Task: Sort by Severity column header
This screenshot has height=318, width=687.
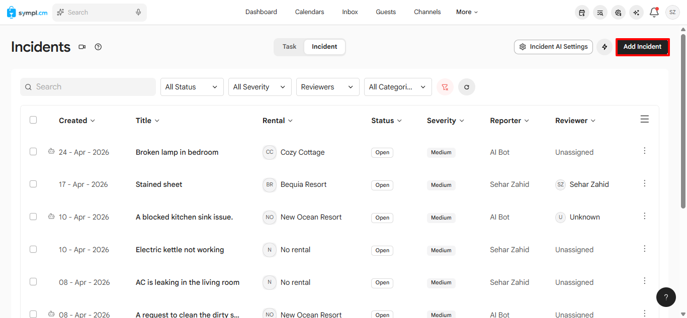Action: 446,121
